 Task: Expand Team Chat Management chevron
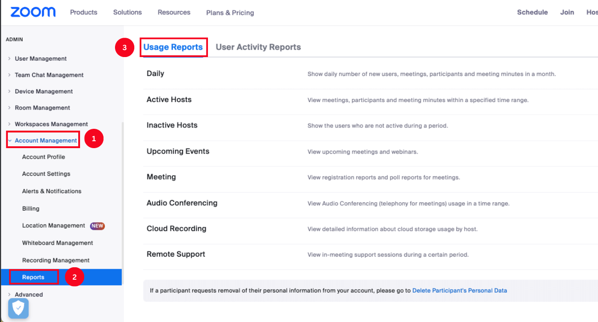click(9, 75)
